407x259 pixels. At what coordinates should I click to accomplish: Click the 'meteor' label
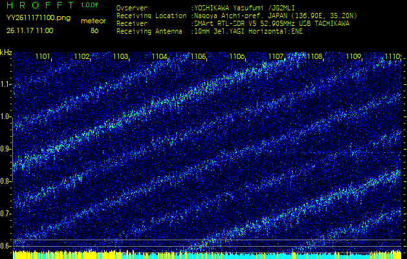pos(93,21)
